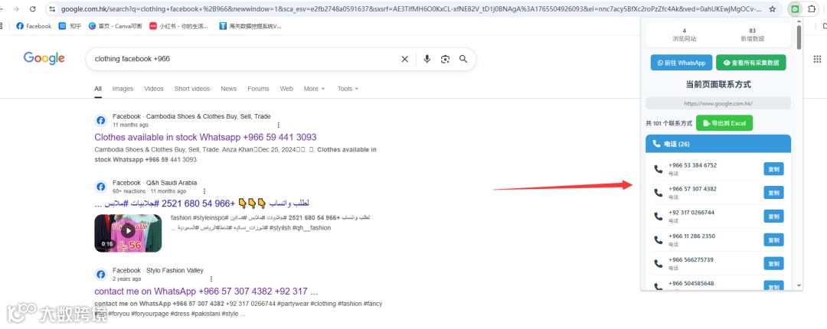Click the Google logo

point(44,58)
